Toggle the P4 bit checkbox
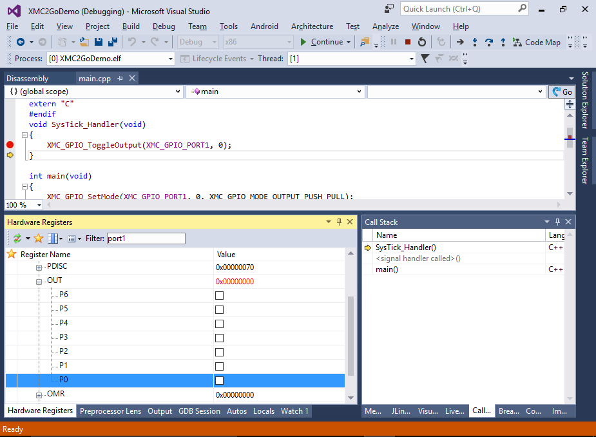Image resolution: width=596 pixels, height=437 pixels. pyautogui.click(x=219, y=324)
